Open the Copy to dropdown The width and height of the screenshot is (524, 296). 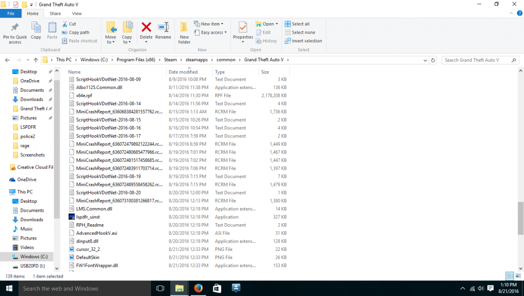pyautogui.click(x=127, y=32)
